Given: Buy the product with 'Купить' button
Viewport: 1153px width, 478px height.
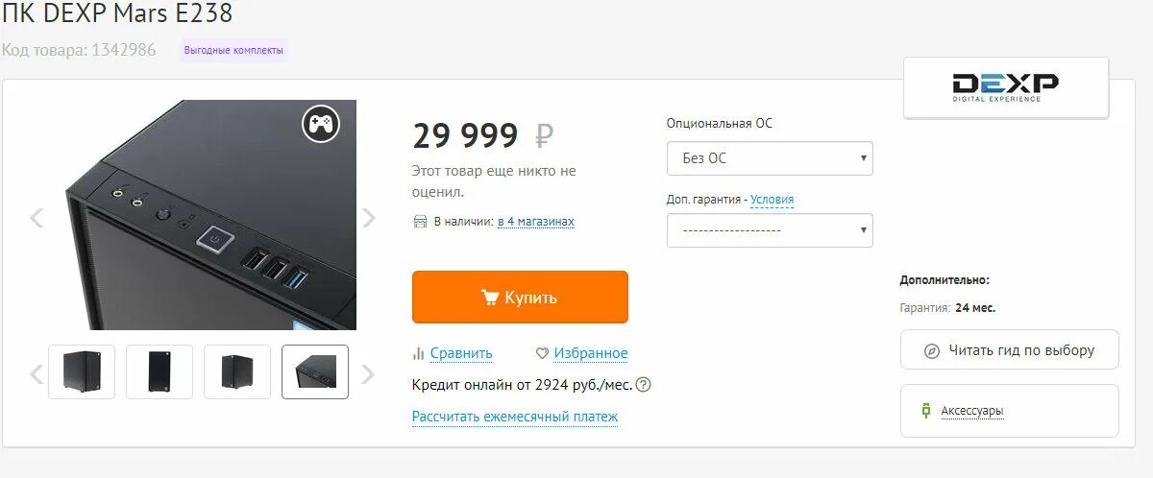Looking at the screenshot, I should [520, 298].
